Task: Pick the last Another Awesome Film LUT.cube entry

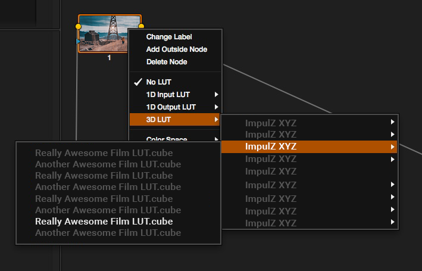Action: tap(108, 233)
